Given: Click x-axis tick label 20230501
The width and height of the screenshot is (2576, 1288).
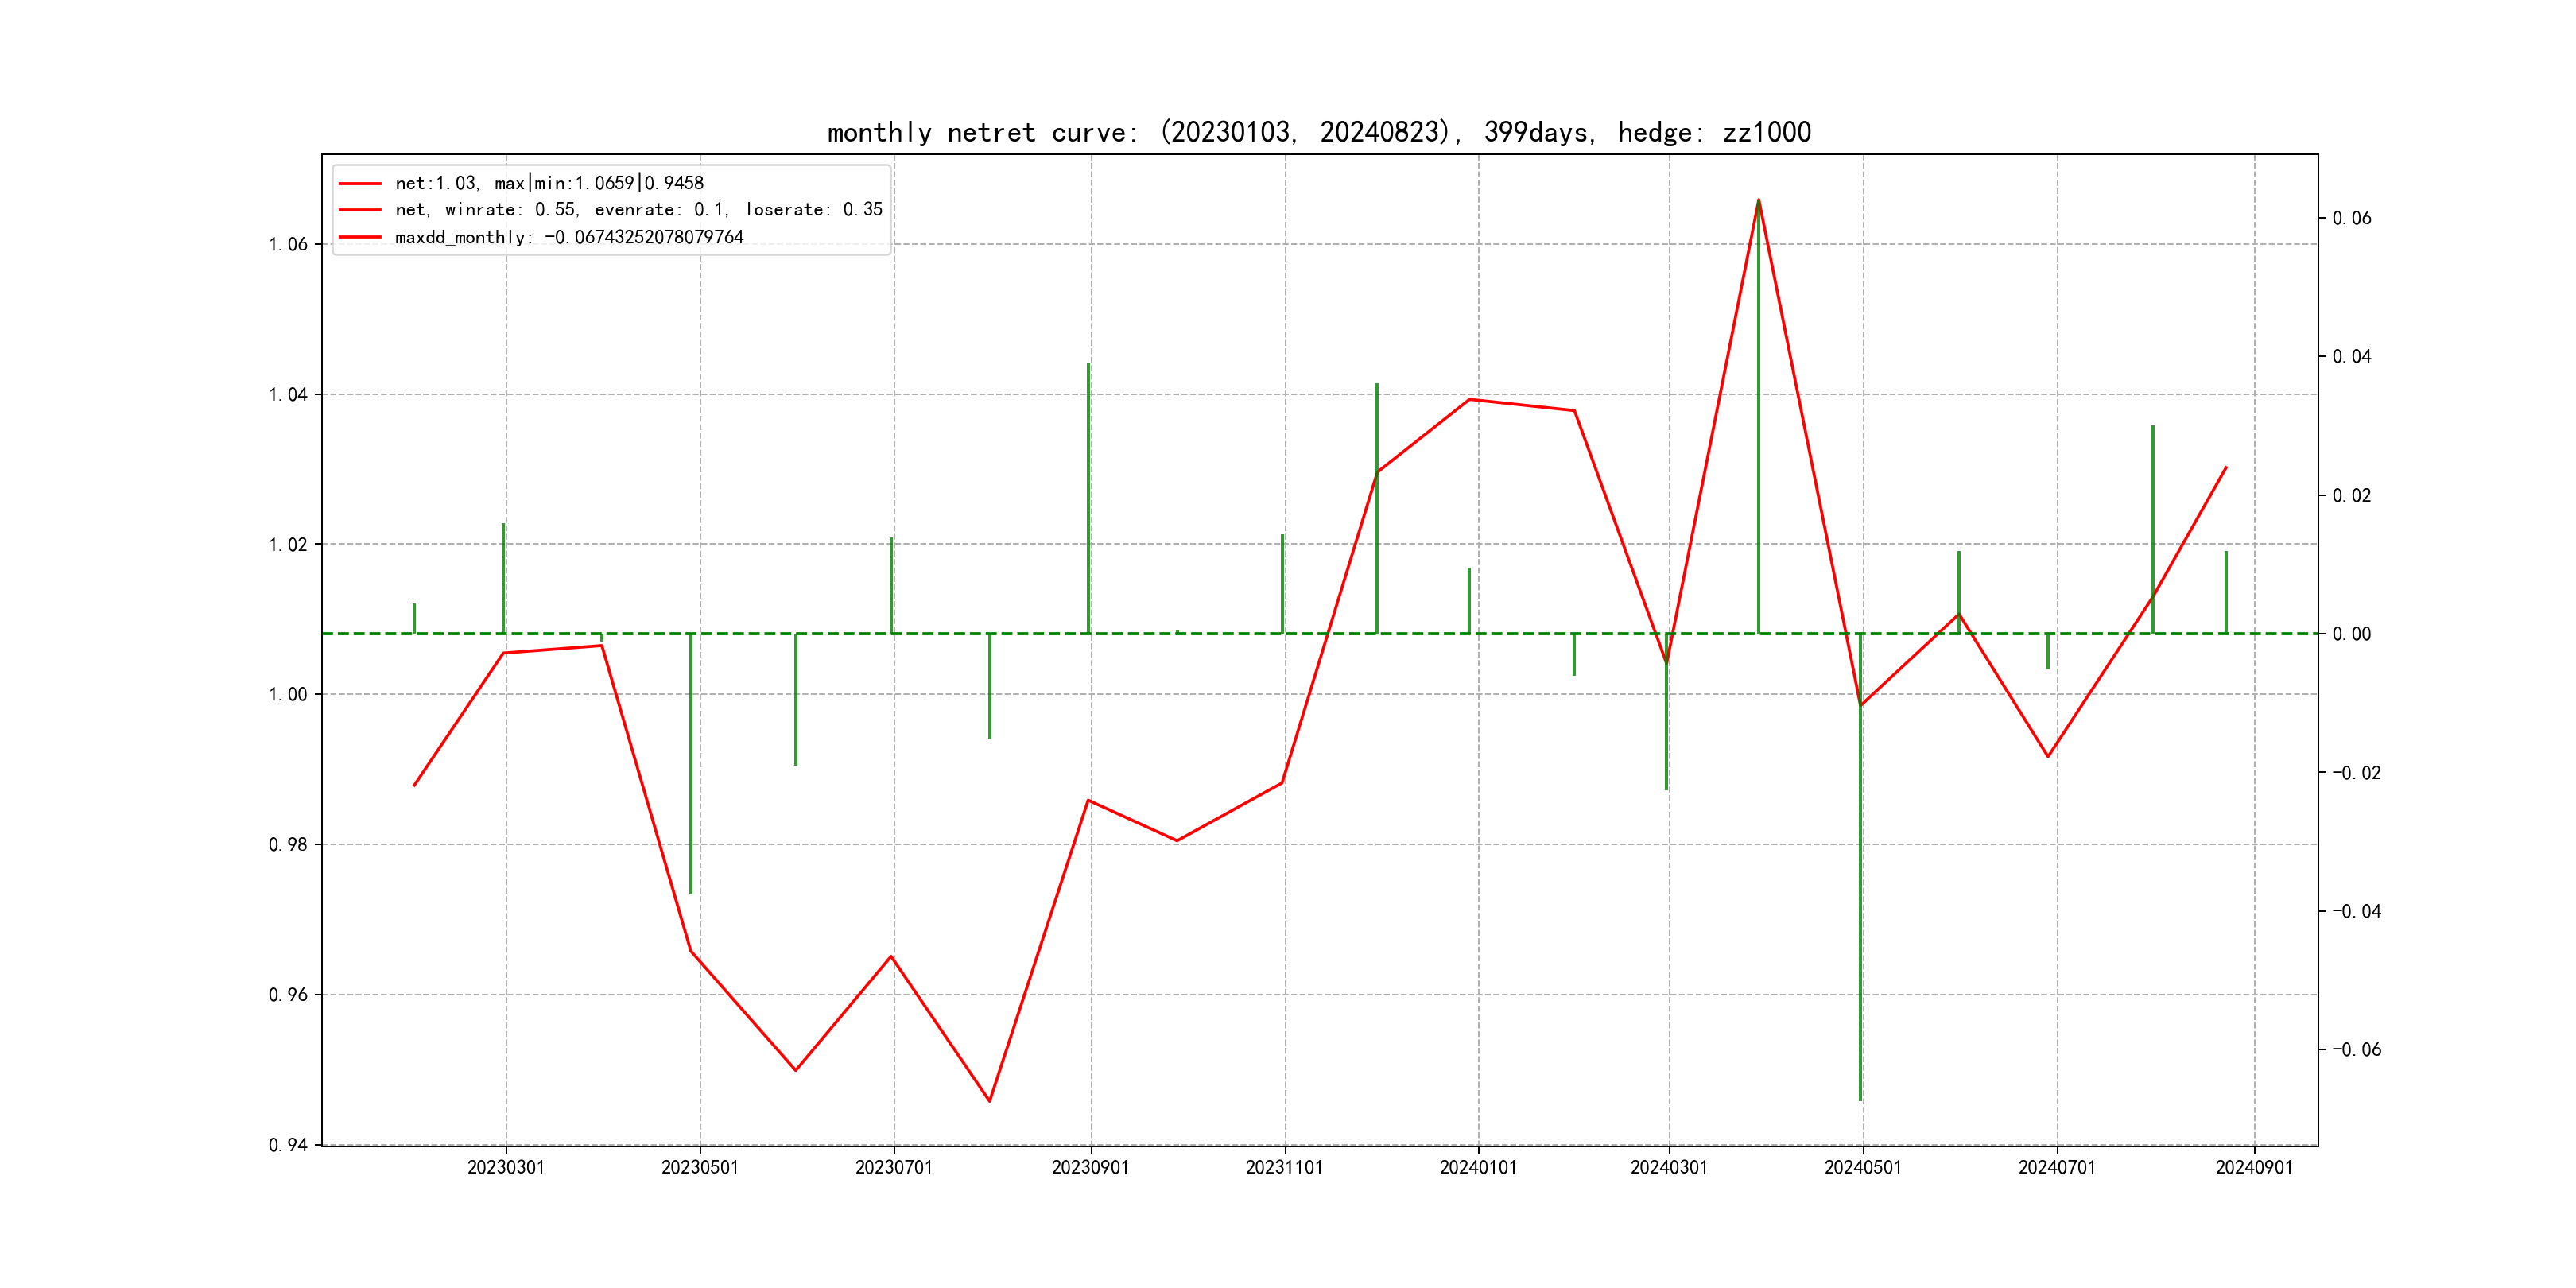Looking at the screenshot, I should pos(700,1167).
